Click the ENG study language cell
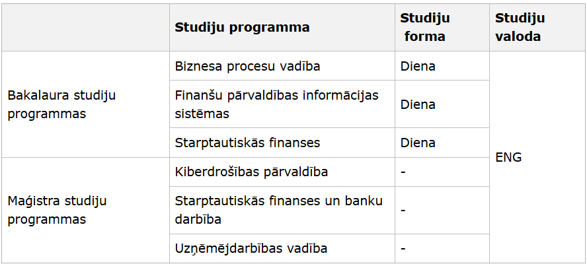587x264 pixels. pos(537,157)
